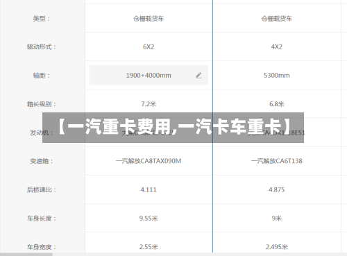
Task: Click the 6X2 drive type cell
Action: click(149, 47)
